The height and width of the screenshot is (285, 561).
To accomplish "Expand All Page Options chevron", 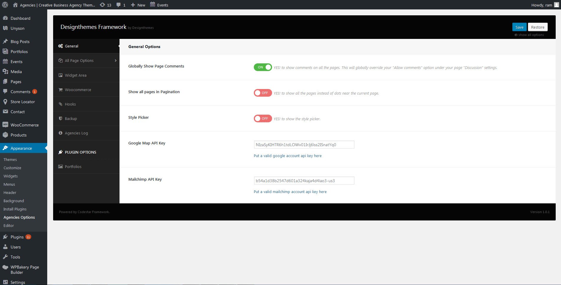I will point(115,60).
